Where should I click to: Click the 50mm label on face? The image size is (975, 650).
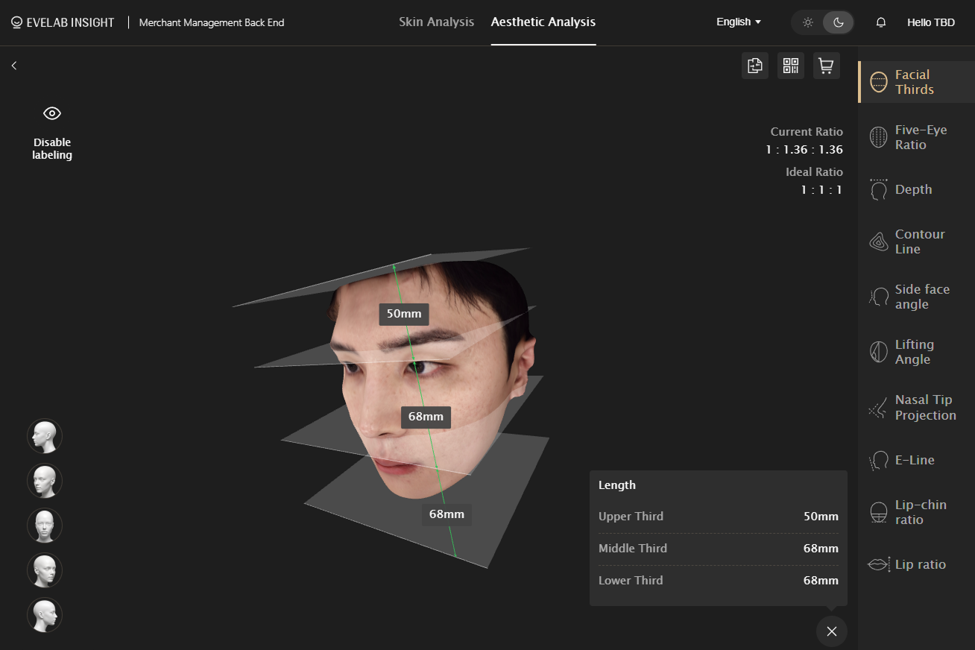404,314
